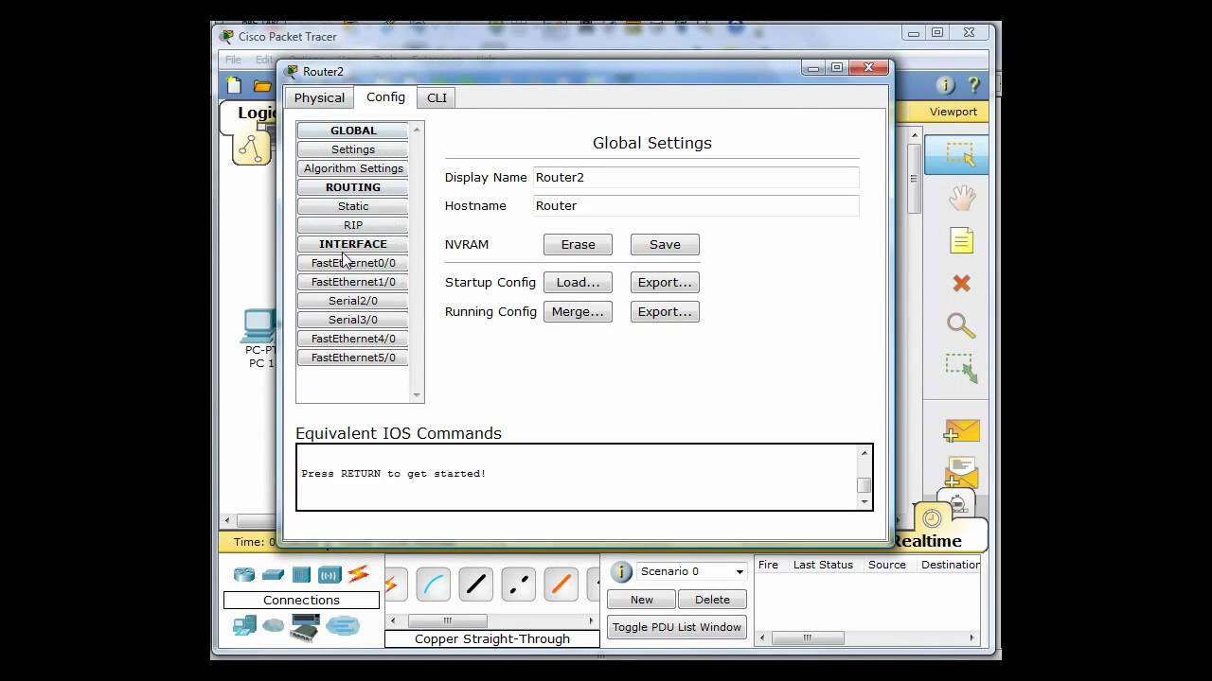Viewport: 1212px width, 681px height.
Task: Activate the Move Layout hand tool
Action: point(961,198)
